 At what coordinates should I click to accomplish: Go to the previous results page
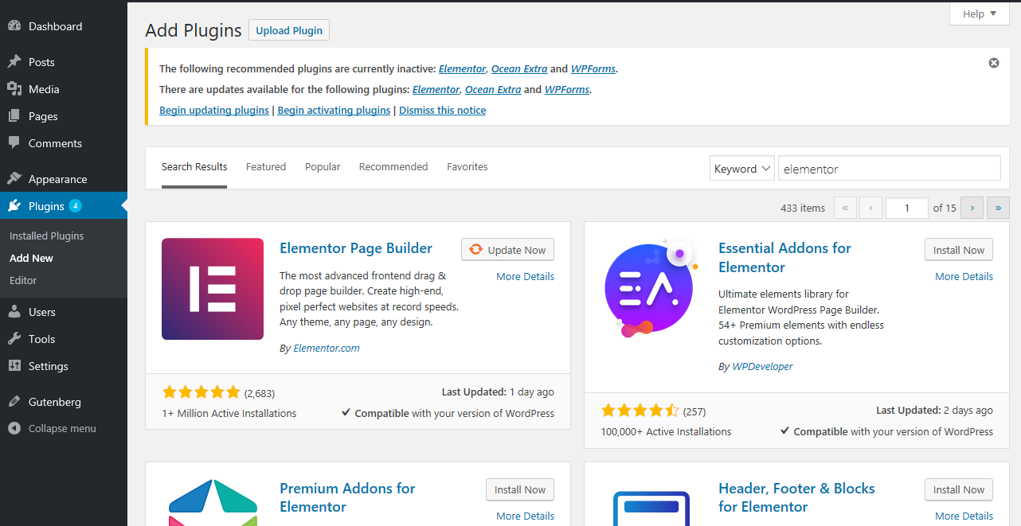pos(870,208)
